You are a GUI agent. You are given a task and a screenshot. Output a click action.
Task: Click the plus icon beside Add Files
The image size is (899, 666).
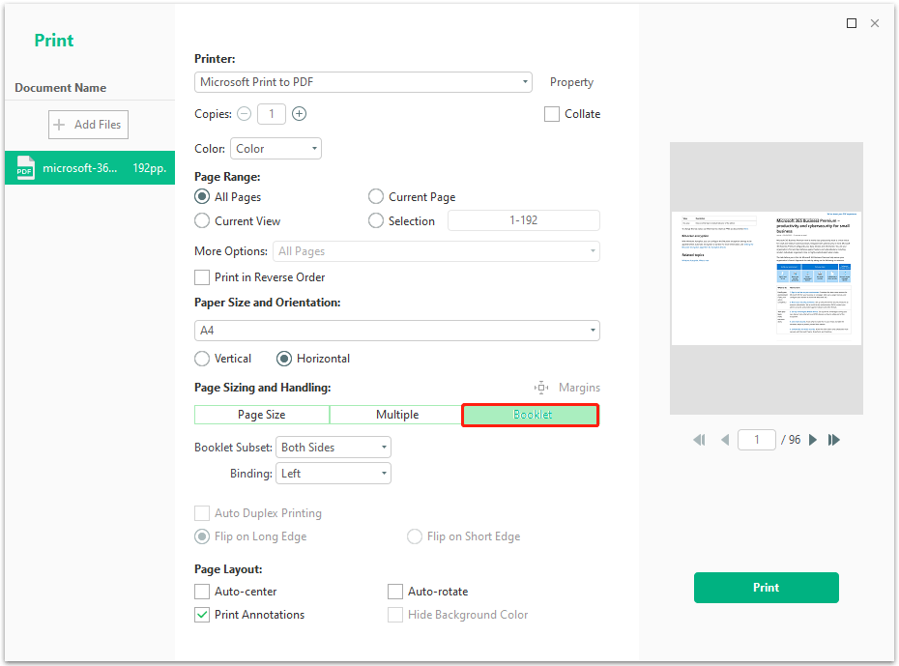point(60,125)
